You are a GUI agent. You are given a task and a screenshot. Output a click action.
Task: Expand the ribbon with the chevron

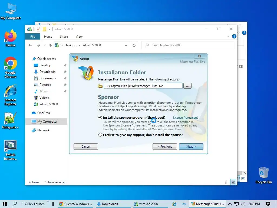click(x=228, y=37)
